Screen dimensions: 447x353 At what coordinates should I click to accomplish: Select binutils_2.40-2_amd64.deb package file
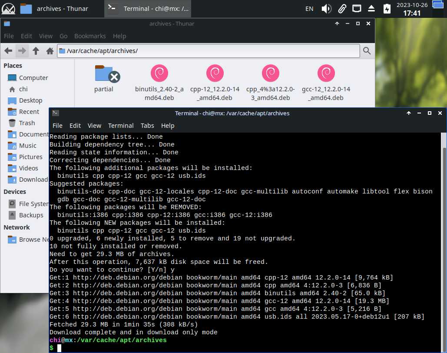(159, 83)
